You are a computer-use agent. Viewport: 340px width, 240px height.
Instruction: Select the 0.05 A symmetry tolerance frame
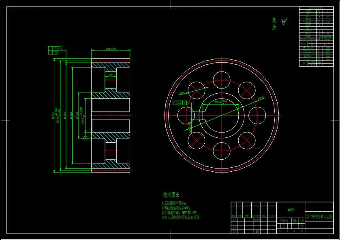click(x=180, y=103)
